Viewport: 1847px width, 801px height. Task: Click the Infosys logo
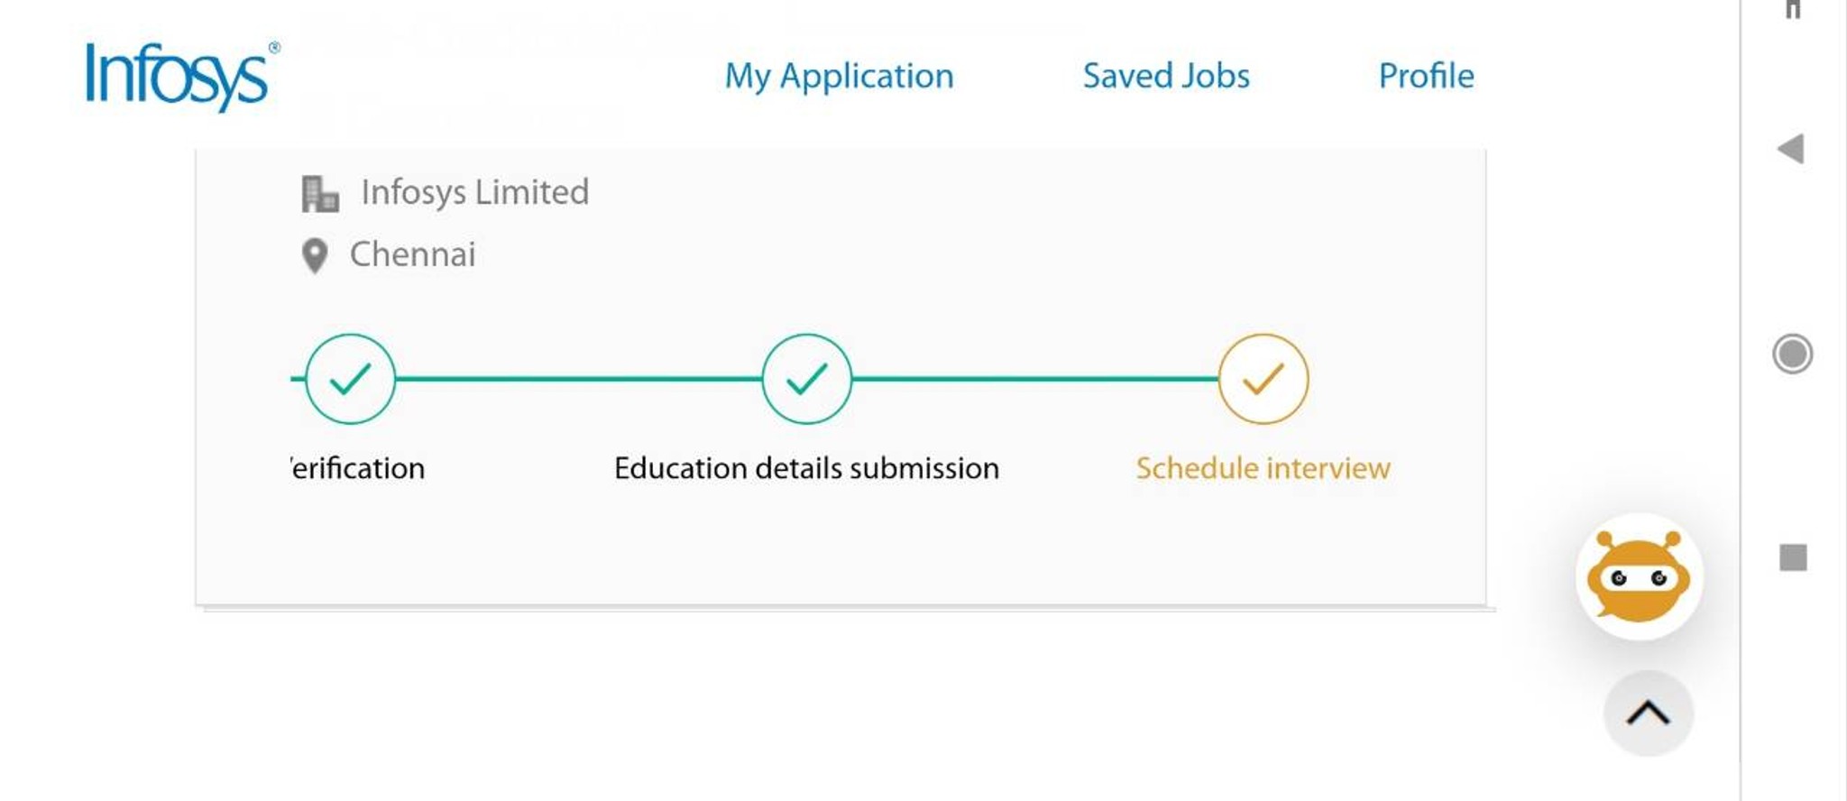[x=181, y=76]
